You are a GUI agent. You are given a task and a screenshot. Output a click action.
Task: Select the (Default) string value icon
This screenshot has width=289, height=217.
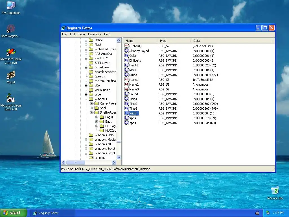127,46
